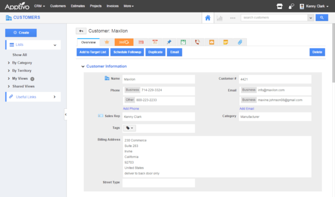Click Schedule Followup button

(127, 52)
